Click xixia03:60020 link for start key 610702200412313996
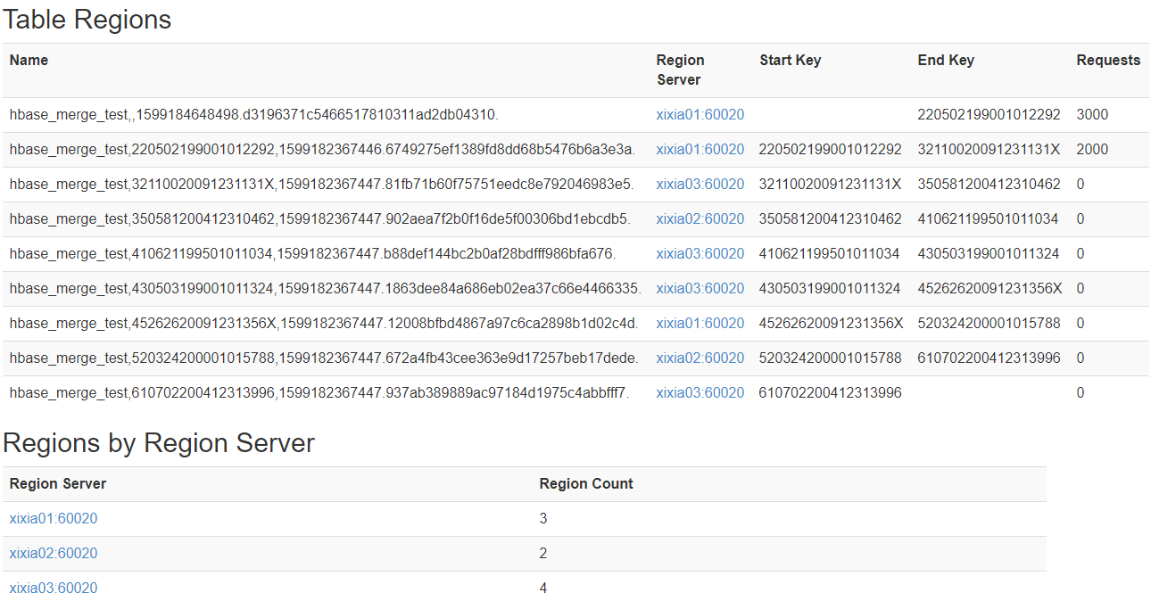1151x601 pixels. click(700, 393)
